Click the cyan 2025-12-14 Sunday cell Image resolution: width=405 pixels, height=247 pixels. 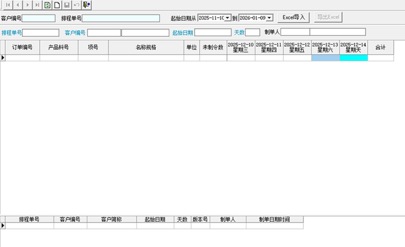click(x=354, y=58)
